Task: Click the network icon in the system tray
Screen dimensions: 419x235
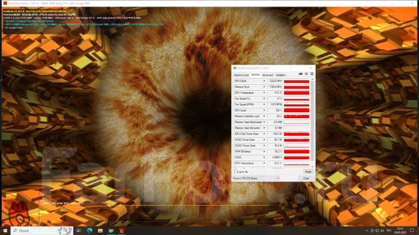Action: [x=377, y=230]
